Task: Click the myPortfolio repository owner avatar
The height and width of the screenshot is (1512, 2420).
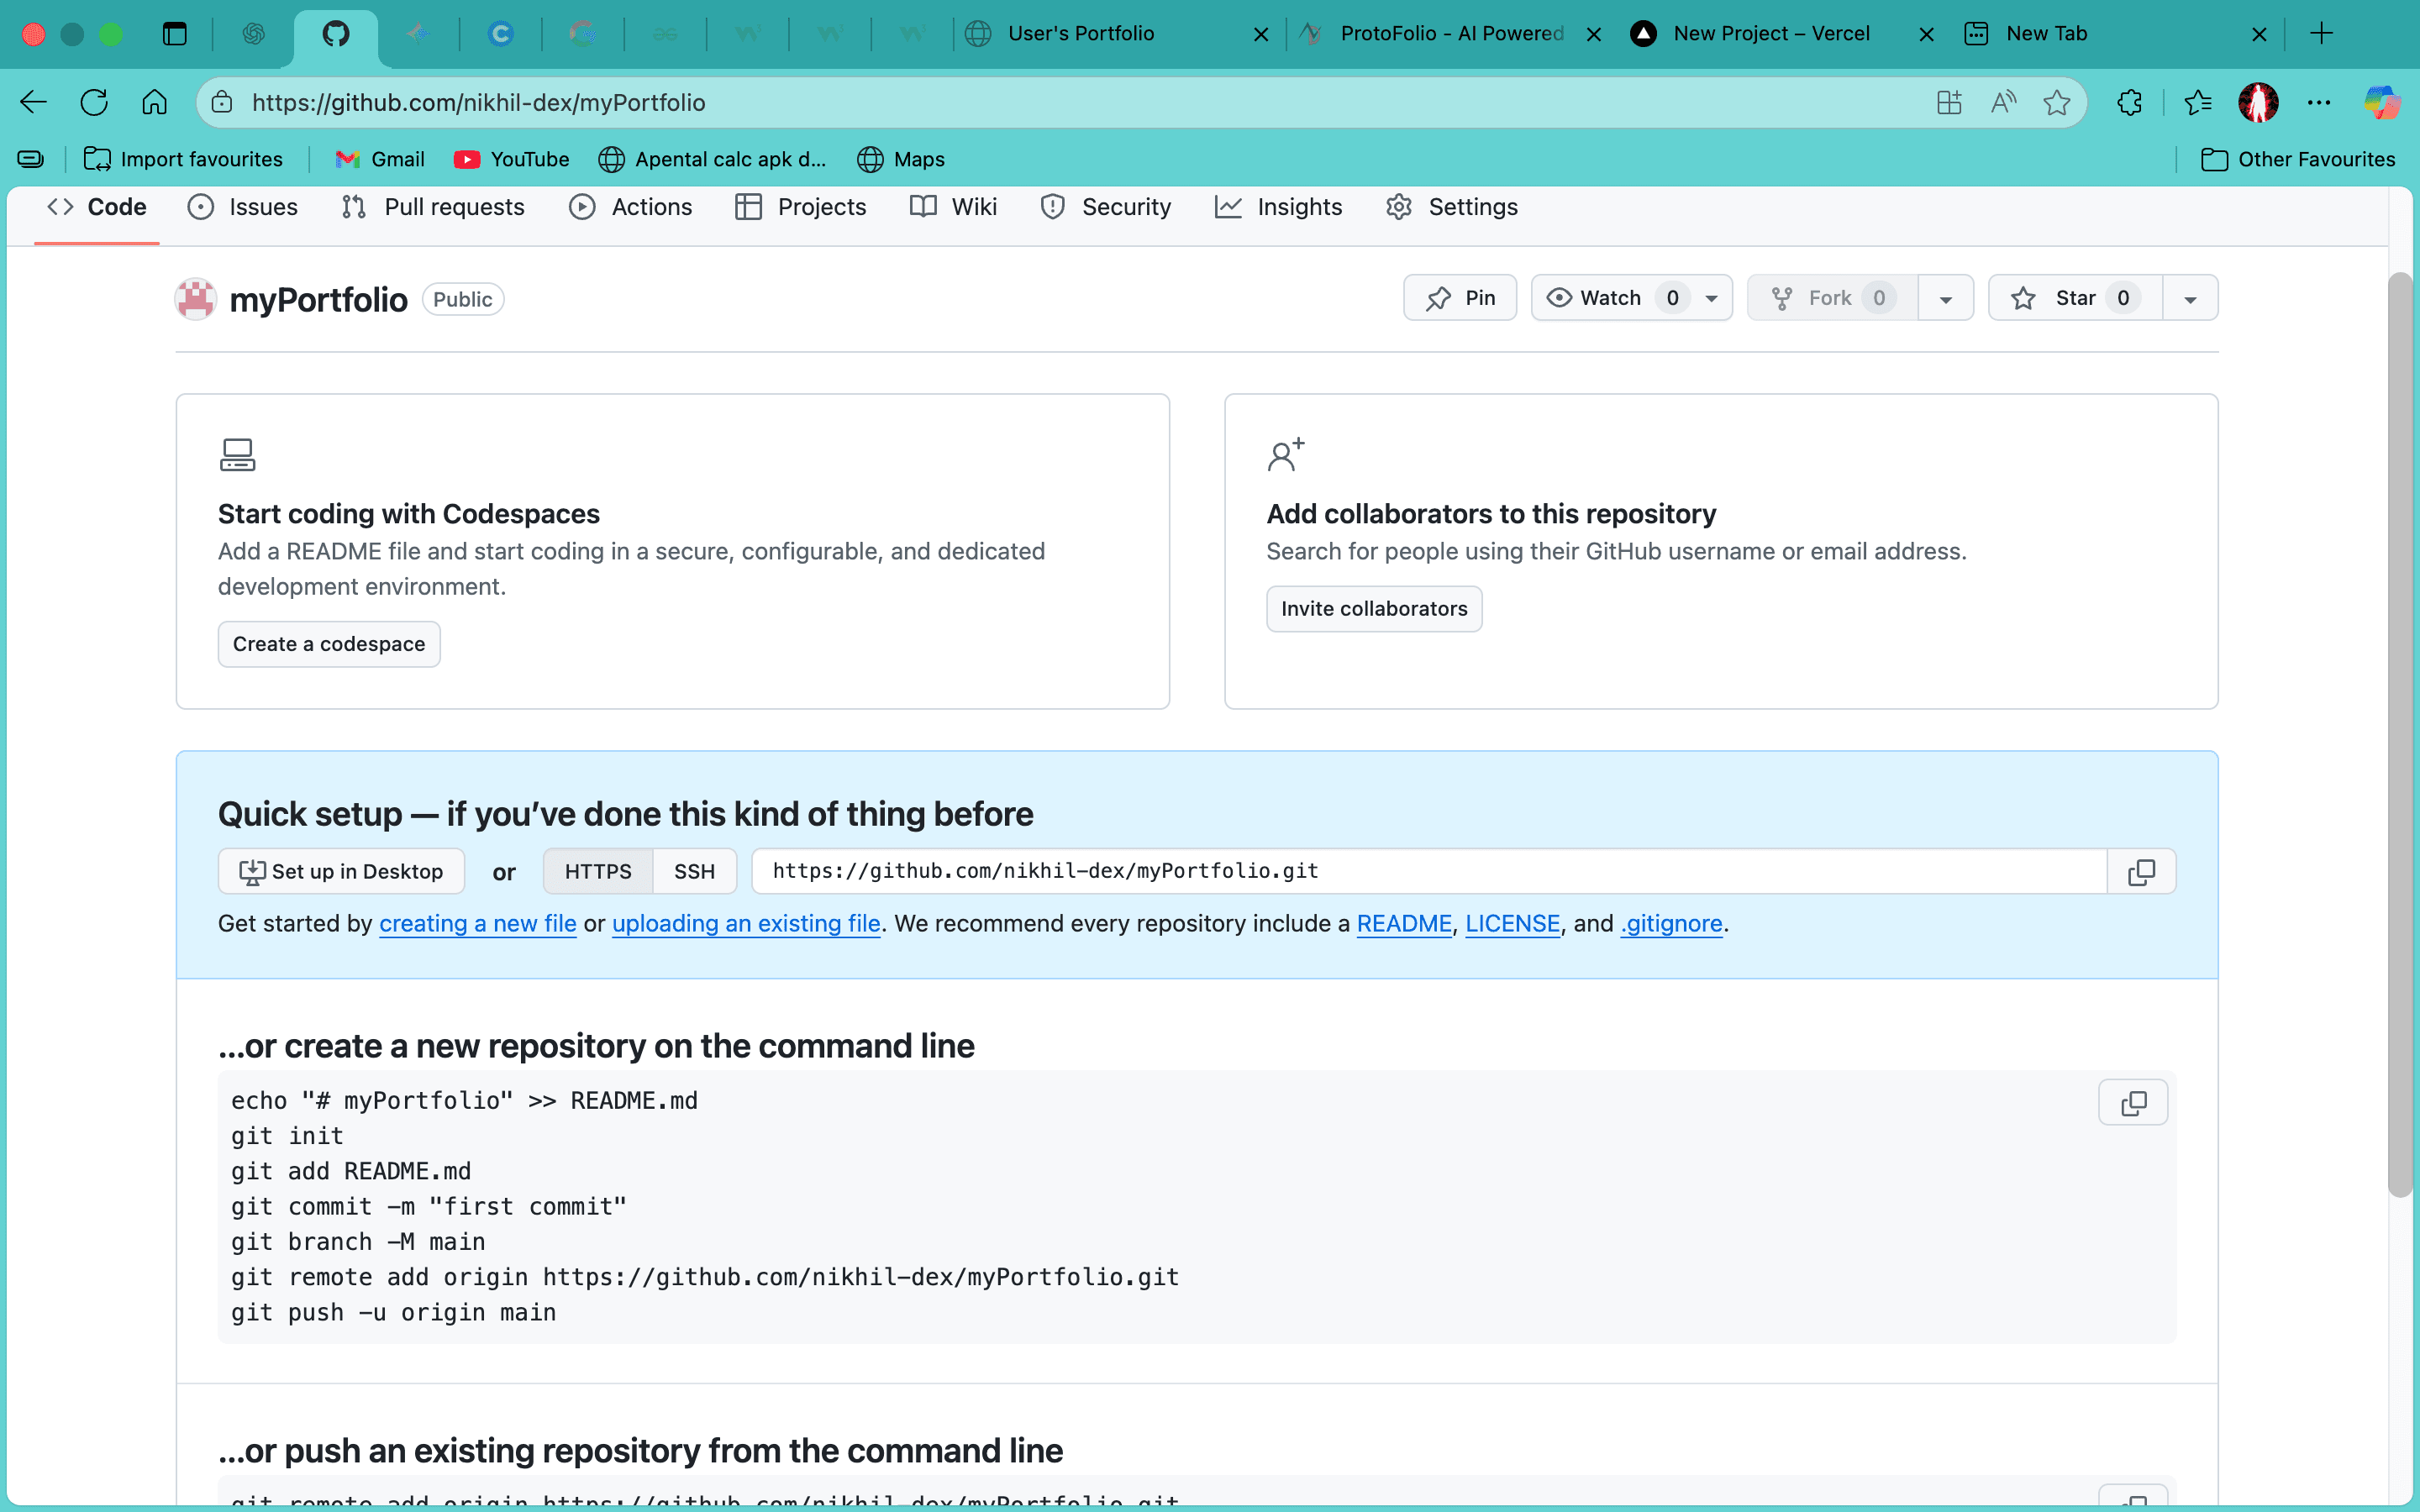Action: point(196,299)
